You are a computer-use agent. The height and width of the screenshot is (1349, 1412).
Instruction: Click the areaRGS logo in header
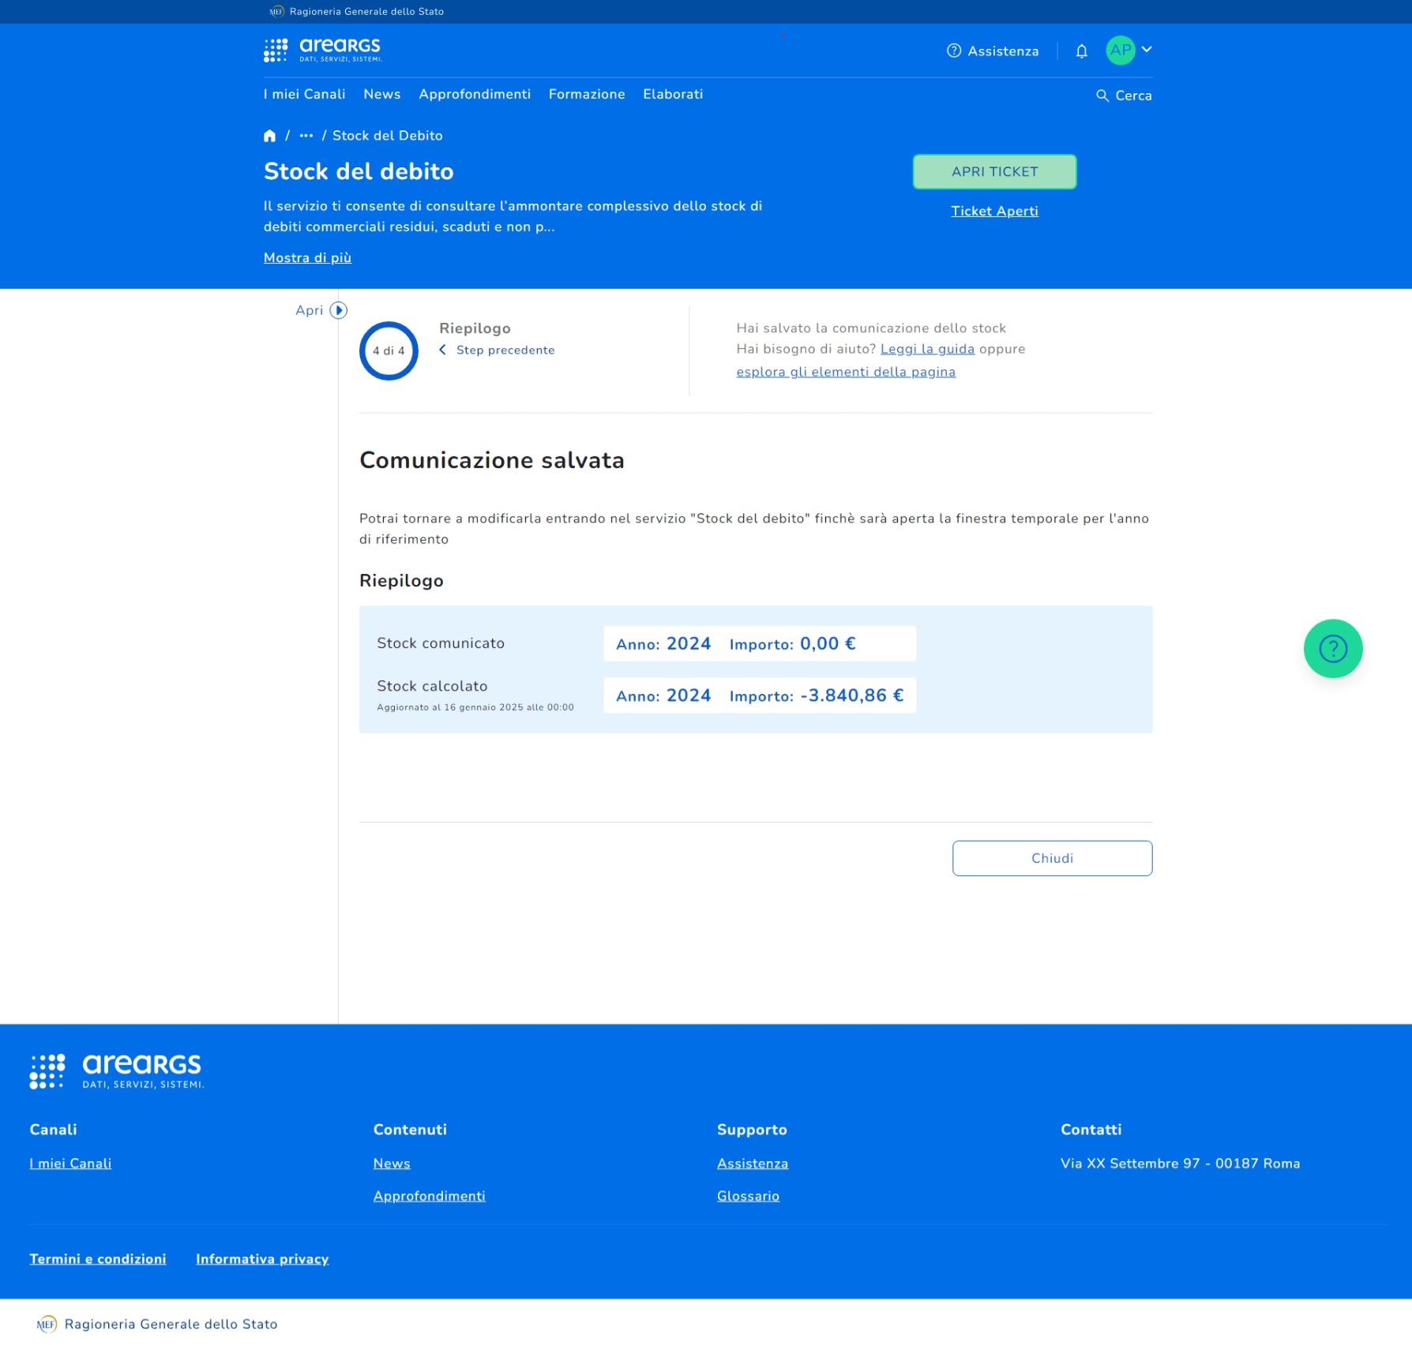point(323,51)
